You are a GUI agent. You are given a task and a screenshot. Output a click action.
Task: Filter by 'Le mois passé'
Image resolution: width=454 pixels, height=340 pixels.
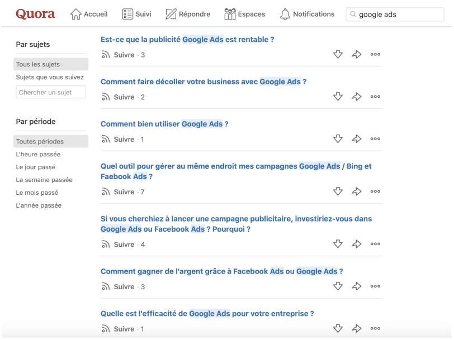click(x=37, y=193)
